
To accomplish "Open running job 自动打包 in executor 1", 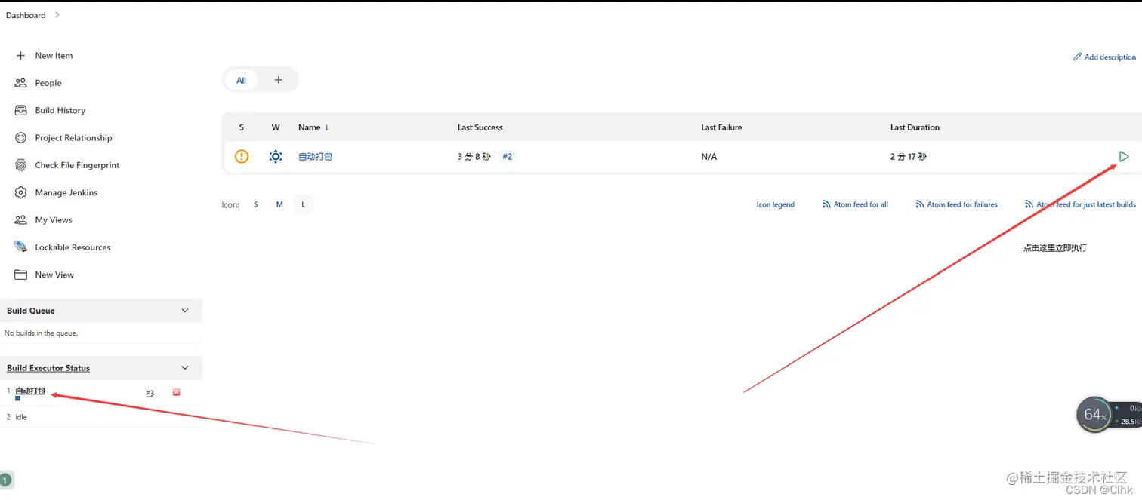I will (x=30, y=391).
